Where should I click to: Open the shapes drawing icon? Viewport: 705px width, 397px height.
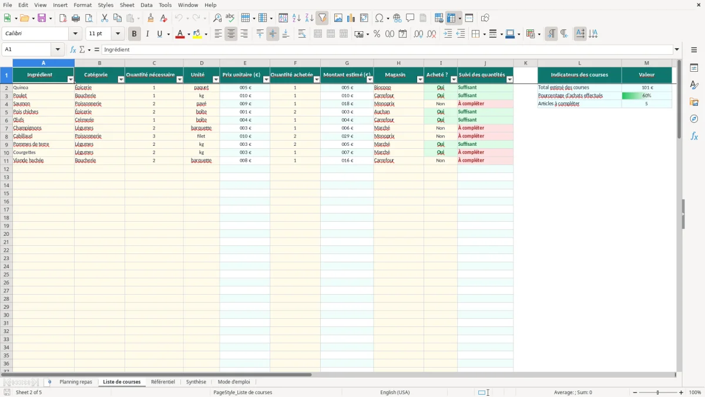pyautogui.click(x=485, y=18)
